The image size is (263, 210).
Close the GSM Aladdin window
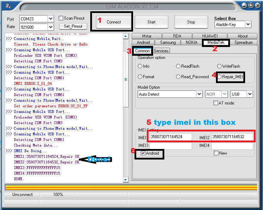[257, 6]
